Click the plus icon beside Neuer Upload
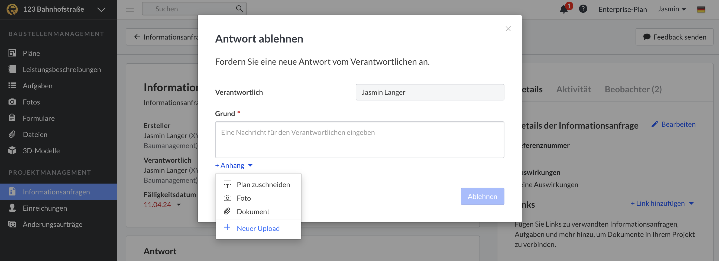 [x=227, y=227]
